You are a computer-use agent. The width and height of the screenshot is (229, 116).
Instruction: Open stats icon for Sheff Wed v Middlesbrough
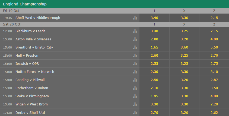(x=135, y=18)
